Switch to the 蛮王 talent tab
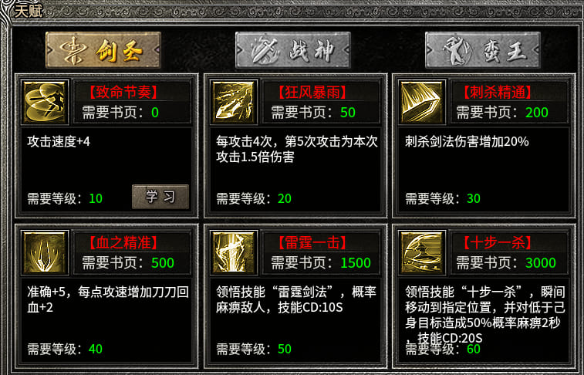This screenshot has width=584, height=375. click(x=483, y=50)
